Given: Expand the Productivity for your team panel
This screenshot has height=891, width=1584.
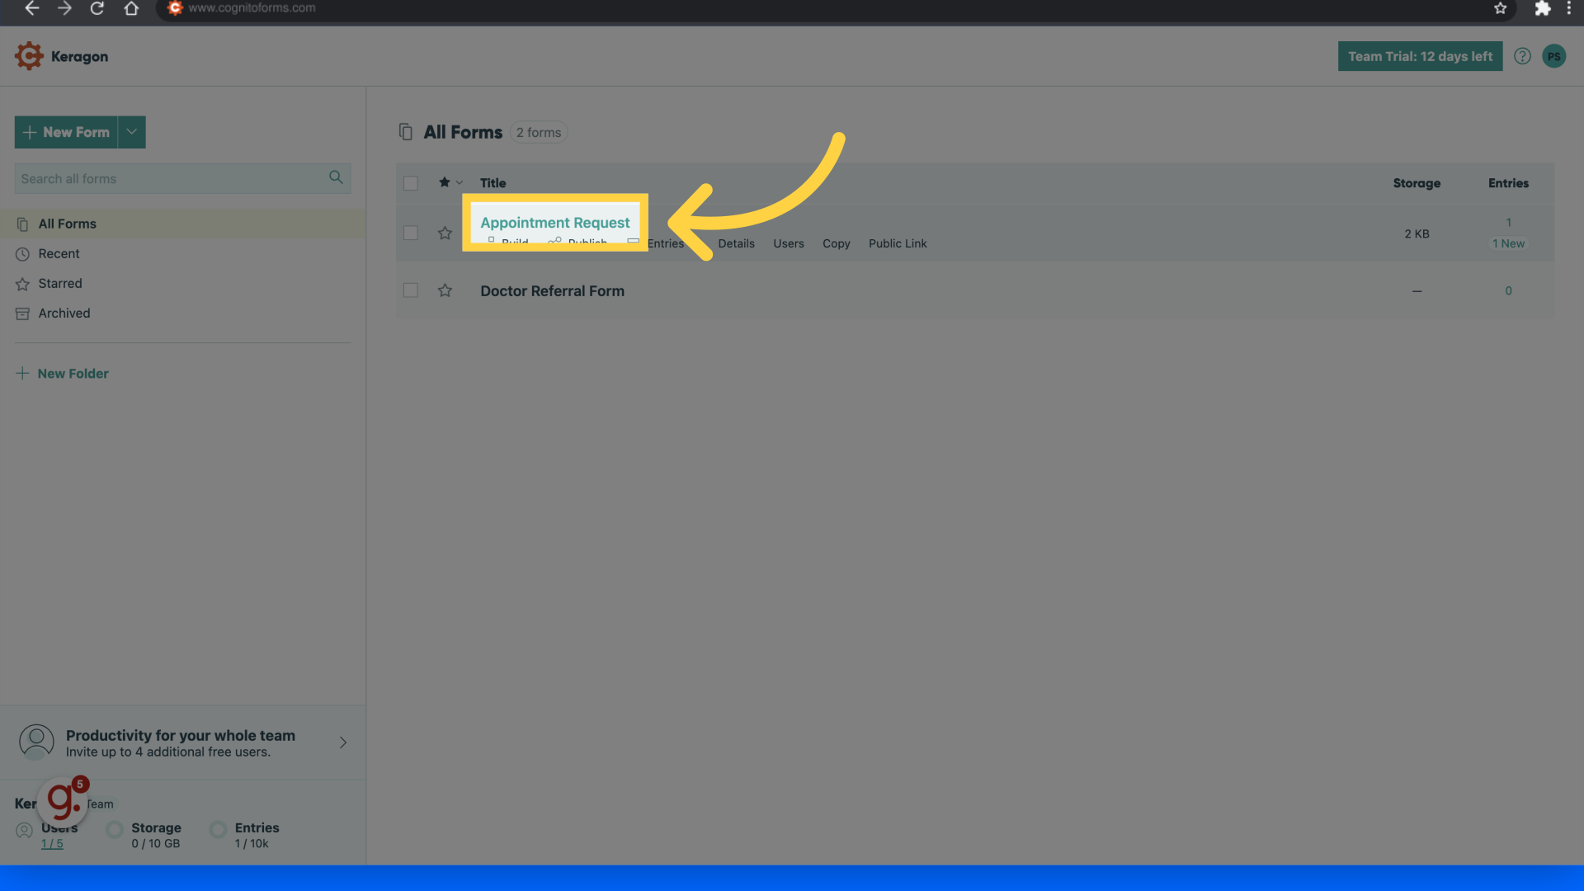Looking at the screenshot, I should [342, 742].
